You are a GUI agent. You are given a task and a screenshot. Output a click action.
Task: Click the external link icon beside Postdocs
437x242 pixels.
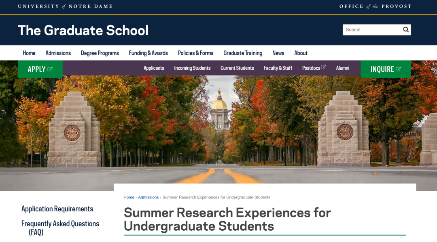(323, 67)
